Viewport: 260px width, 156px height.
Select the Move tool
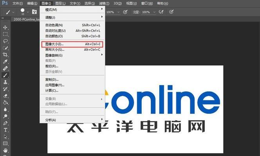(x=5, y=27)
